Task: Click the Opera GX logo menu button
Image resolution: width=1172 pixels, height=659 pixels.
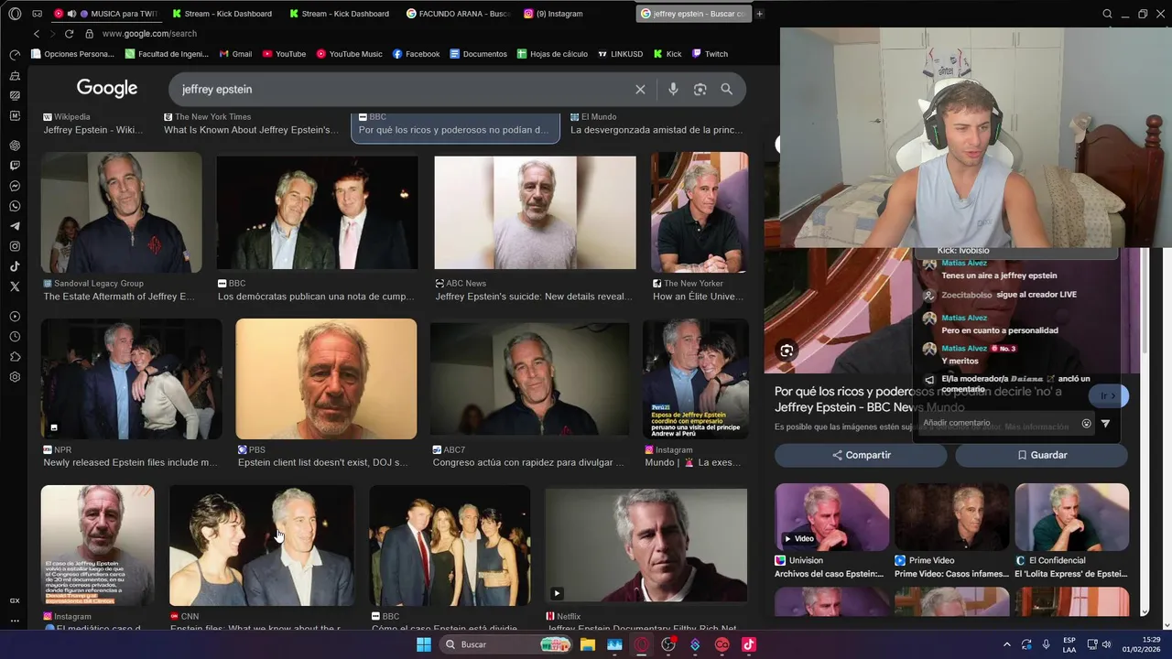Action: pos(15,14)
